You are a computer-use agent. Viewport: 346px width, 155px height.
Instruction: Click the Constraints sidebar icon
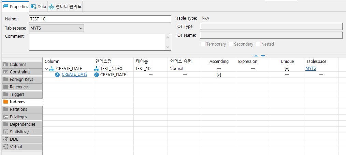coord(6,72)
